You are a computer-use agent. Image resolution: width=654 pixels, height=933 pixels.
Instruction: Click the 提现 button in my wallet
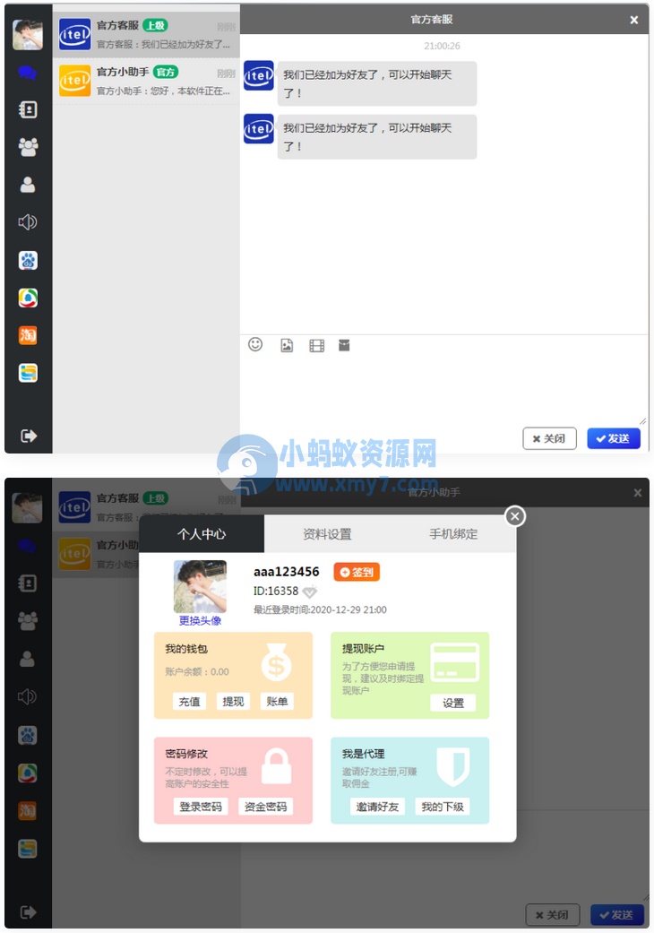pos(233,702)
